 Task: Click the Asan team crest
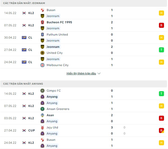tap(42, 115)
